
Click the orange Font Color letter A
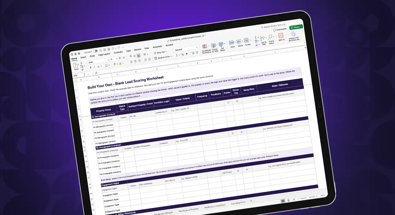click(x=120, y=64)
